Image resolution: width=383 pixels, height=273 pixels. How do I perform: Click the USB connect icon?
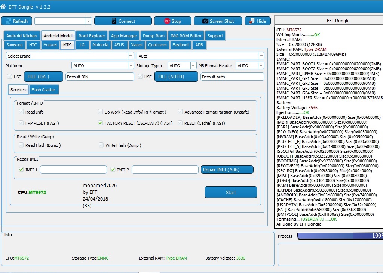pos(114,21)
